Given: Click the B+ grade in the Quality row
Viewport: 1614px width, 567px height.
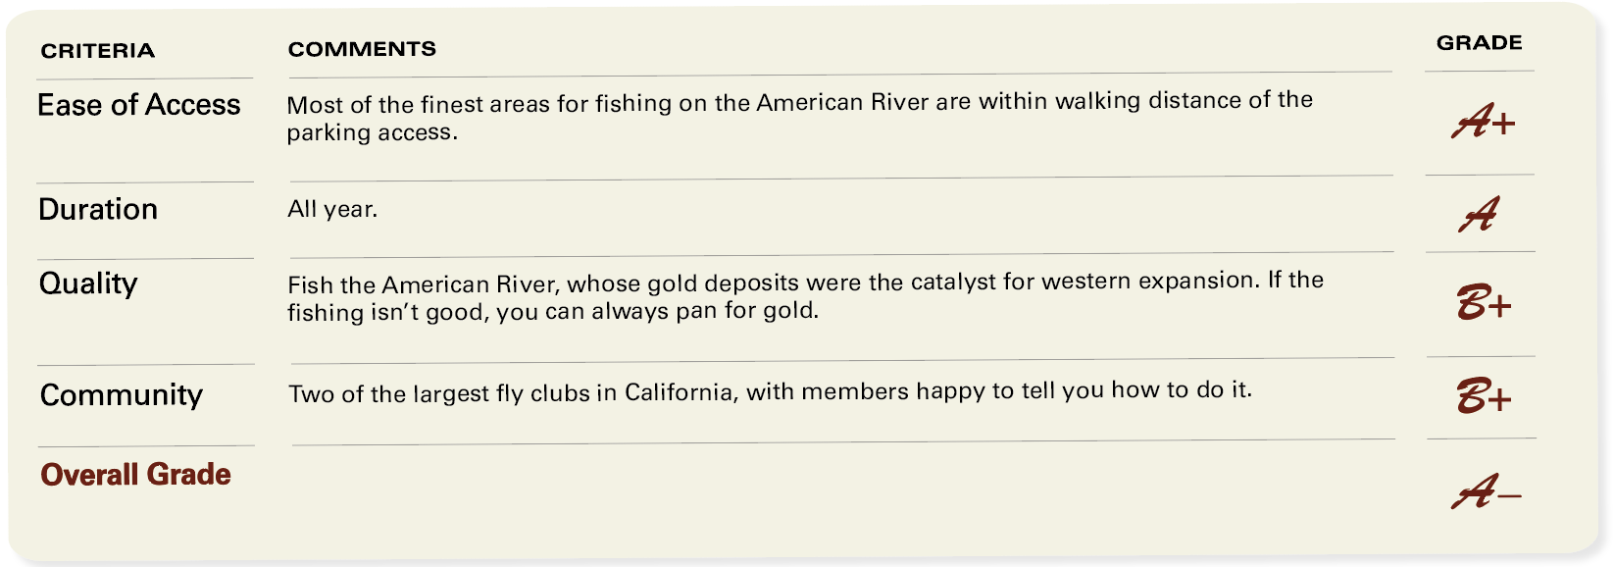Looking at the screenshot, I should click(1484, 305).
